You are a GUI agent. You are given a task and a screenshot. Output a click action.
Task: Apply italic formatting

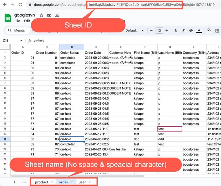click(x=183, y=30)
